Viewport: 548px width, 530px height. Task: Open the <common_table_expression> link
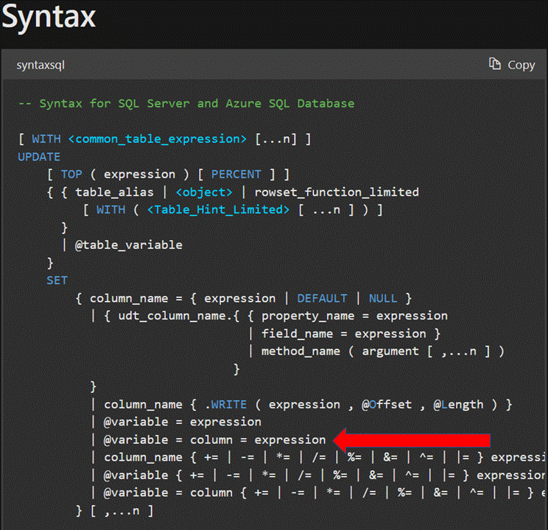tap(158, 139)
